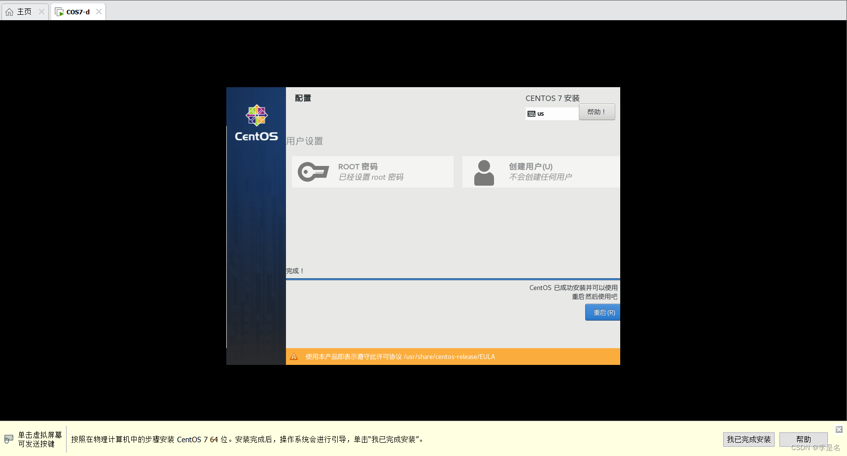Screen dimensions: 847x456
Task: Click the 按照在物理计算机中的步骤安装 instruction text
Action: [x=247, y=439]
